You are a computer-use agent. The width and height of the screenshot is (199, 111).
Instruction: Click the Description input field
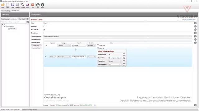pos(118,33)
